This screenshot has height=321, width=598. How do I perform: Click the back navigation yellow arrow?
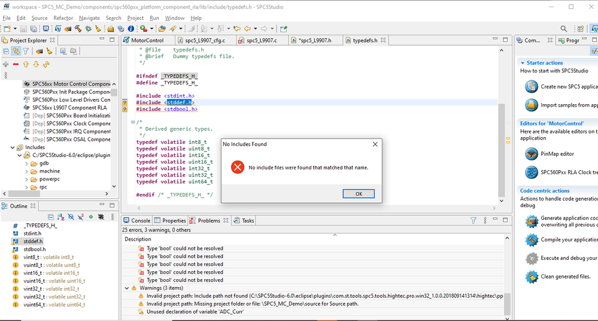(x=247, y=29)
